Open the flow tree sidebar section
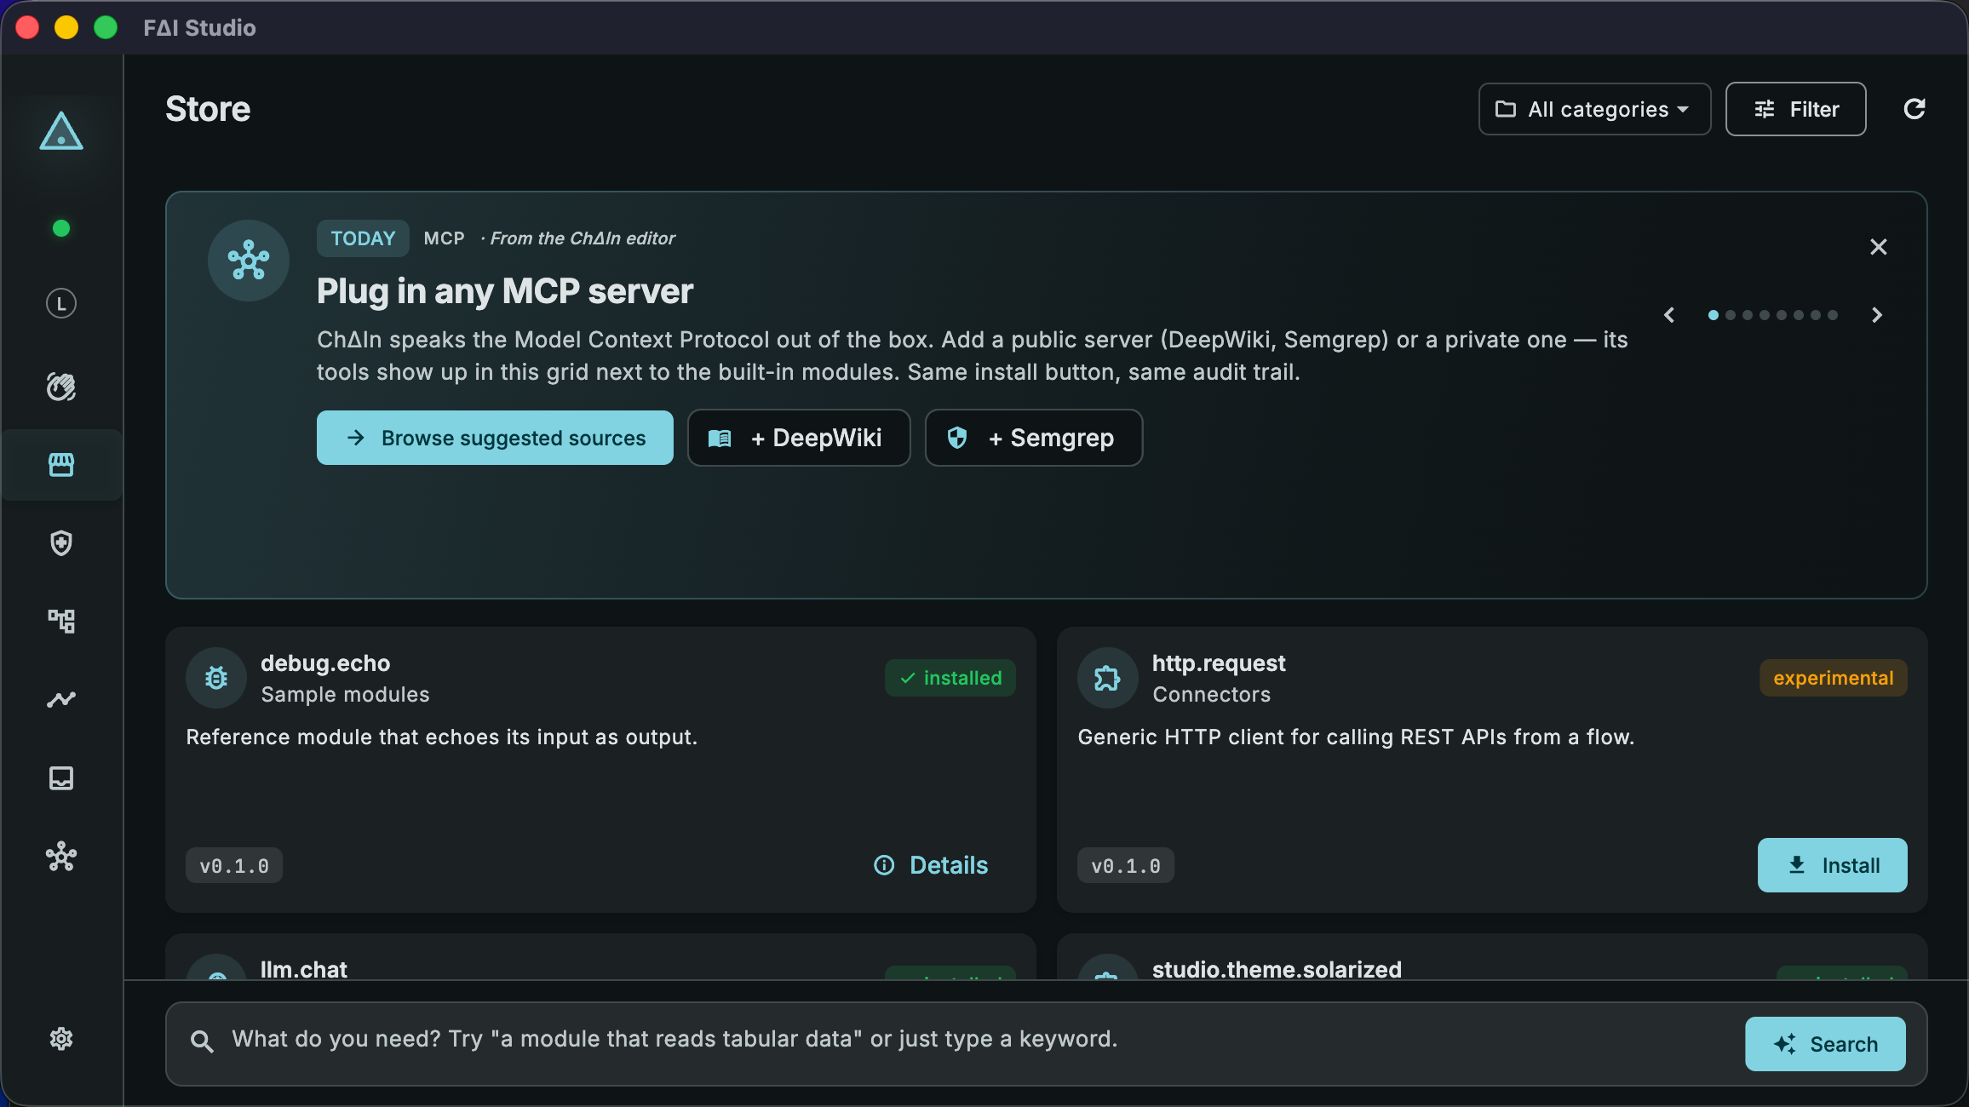Screen dimensions: 1969x1107 61,621
